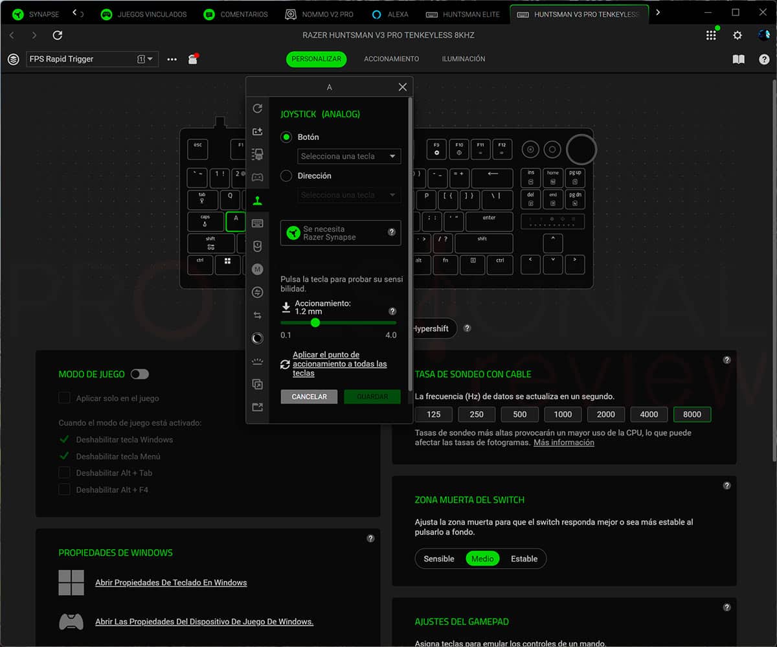The width and height of the screenshot is (777, 647).
Task: Expand the tab overflow arrow at right
Action: [659, 13]
